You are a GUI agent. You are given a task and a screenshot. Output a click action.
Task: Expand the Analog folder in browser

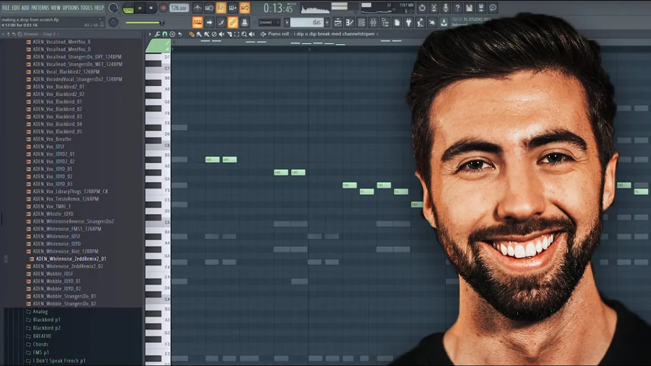click(x=37, y=312)
